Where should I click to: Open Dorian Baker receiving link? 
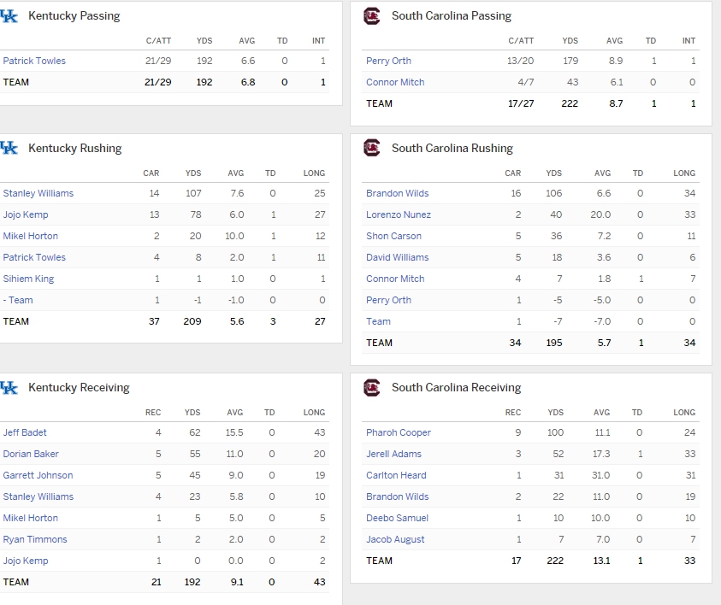pos(31,454)
